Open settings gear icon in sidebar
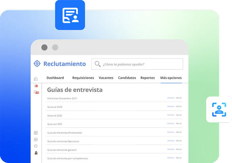Image resolution: width=232 pixels, height=163 pixels. tap(36, 146)
